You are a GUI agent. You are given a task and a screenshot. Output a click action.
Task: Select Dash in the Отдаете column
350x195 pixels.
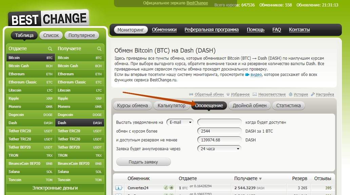coord(31,123)
